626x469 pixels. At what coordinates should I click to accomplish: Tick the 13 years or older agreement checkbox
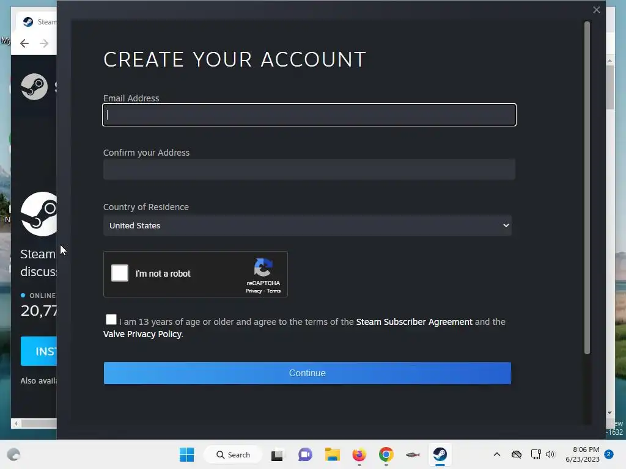[111, 319]
